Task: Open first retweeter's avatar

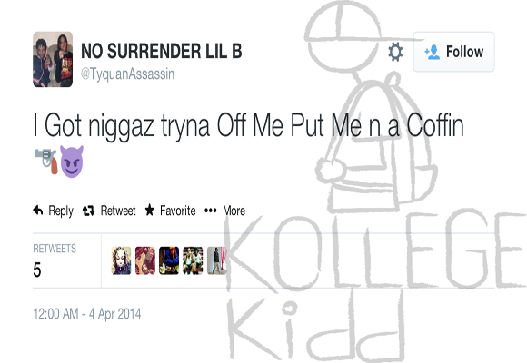Action: click(x=122, y=260)
